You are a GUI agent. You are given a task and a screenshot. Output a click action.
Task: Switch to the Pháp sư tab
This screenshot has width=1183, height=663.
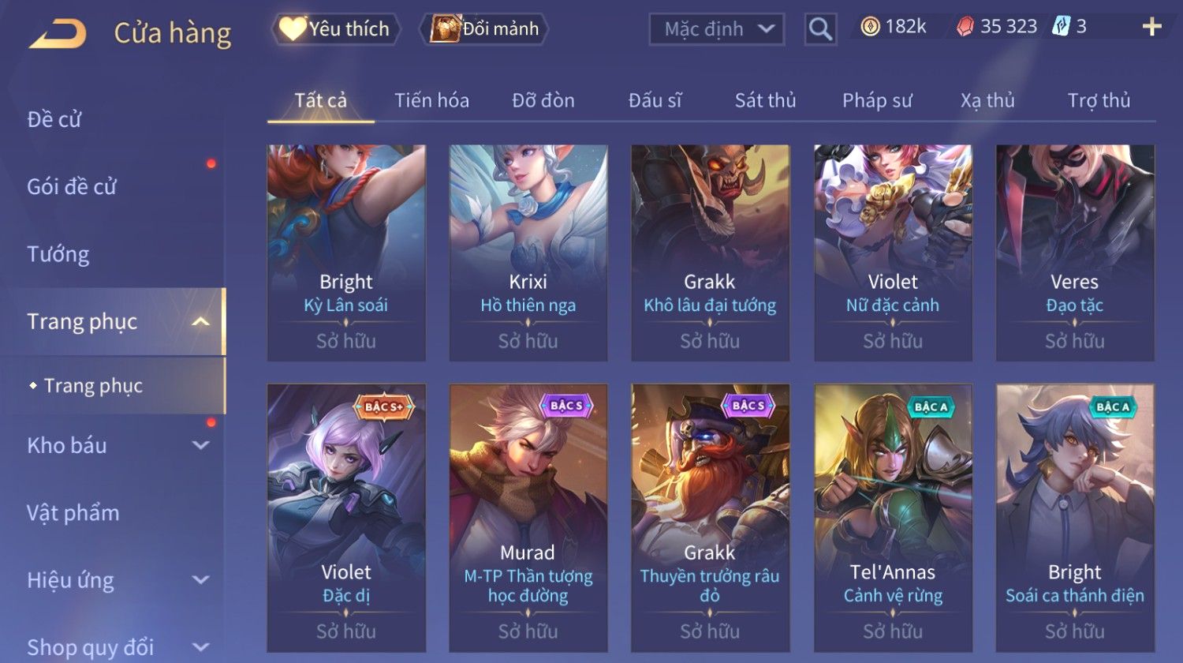tap(877, 100)
